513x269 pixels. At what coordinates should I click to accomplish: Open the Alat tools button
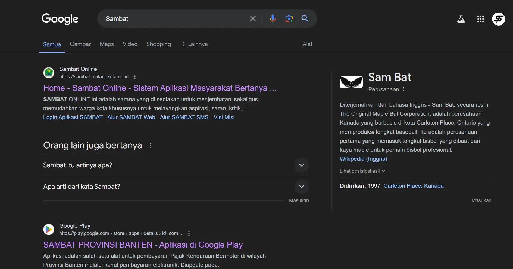308,44
